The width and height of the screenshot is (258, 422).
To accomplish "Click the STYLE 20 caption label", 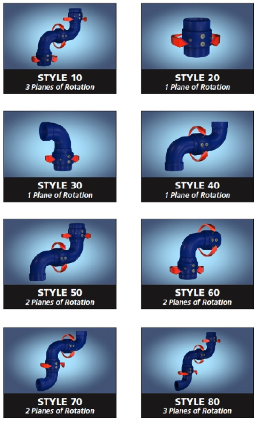I will [197, 78].
